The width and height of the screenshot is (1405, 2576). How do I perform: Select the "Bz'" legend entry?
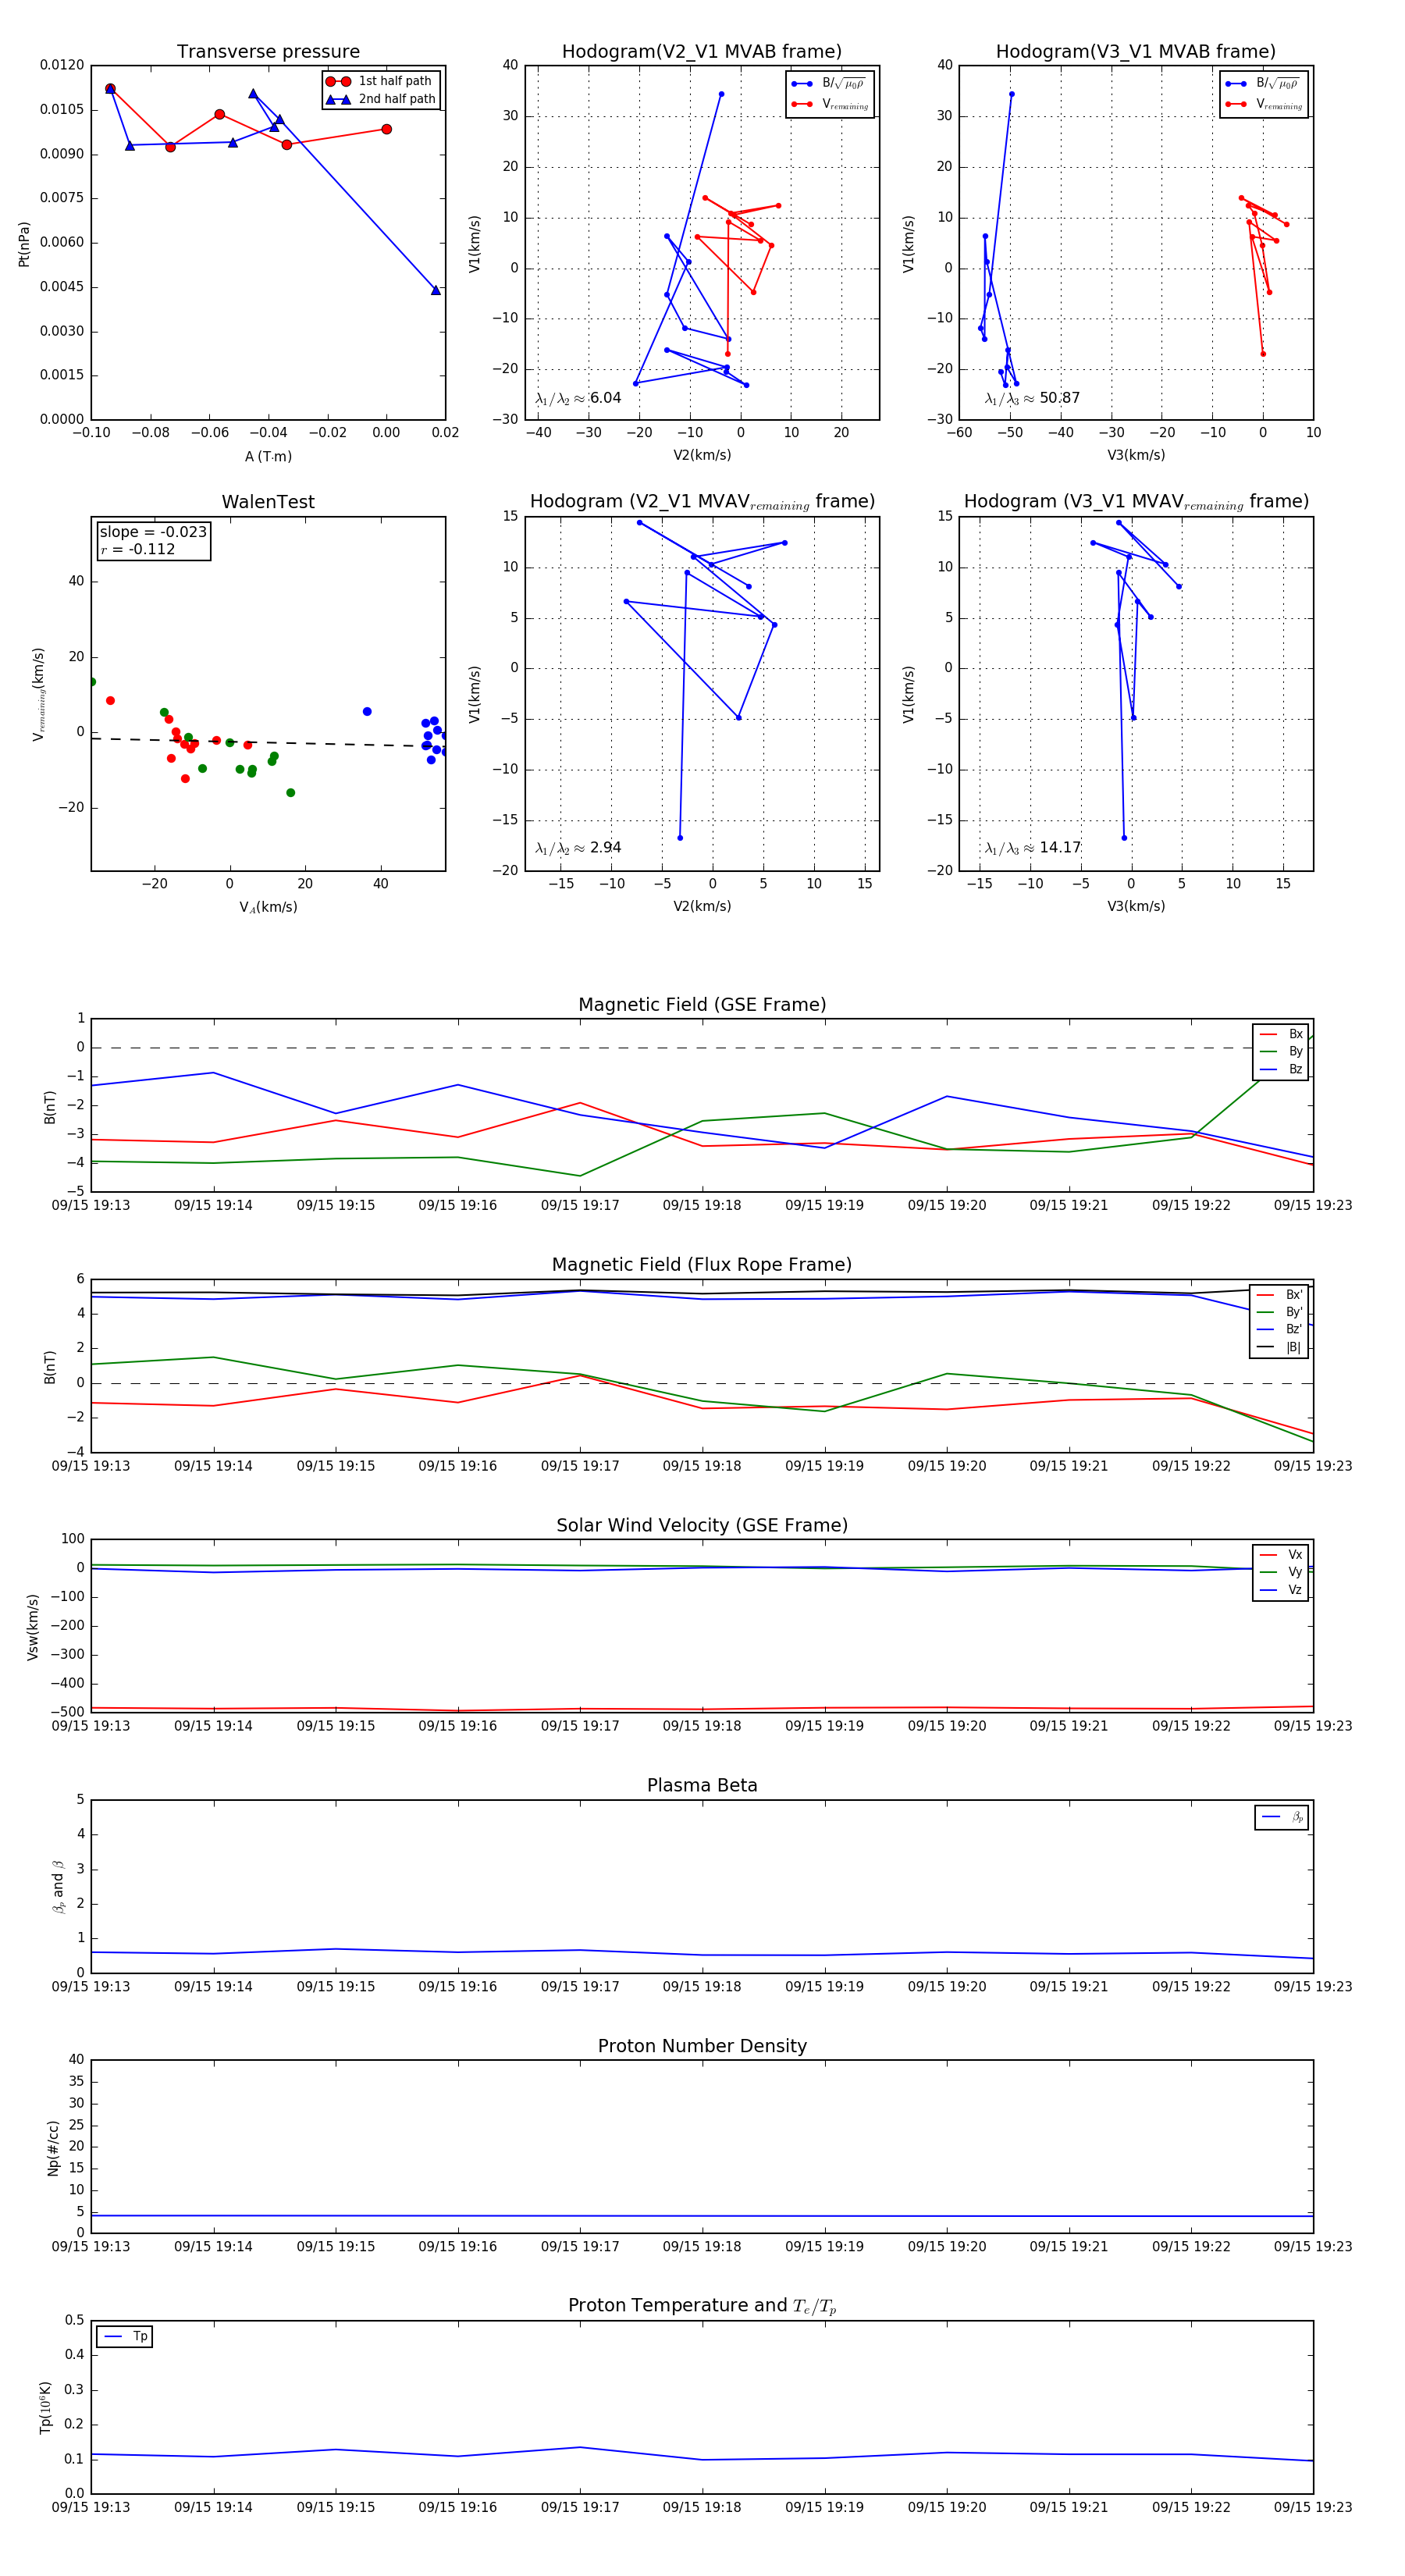1280,1329
